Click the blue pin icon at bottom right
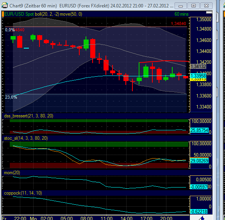 point(202,218)
